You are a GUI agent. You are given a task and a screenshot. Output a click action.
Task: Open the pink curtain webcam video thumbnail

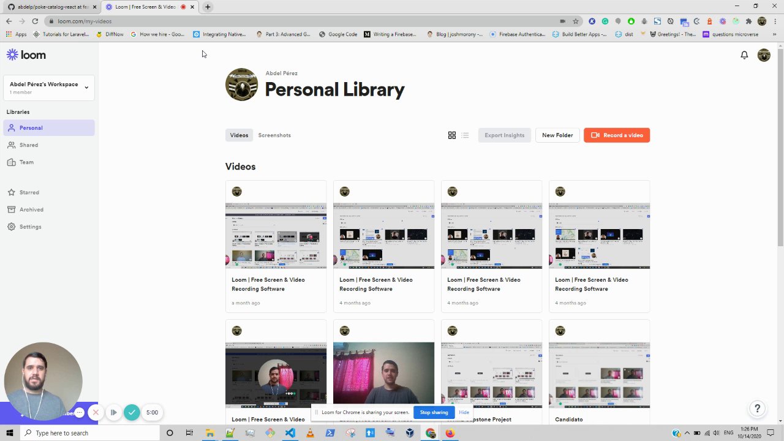pyautogui.click(x=383, y=375)
